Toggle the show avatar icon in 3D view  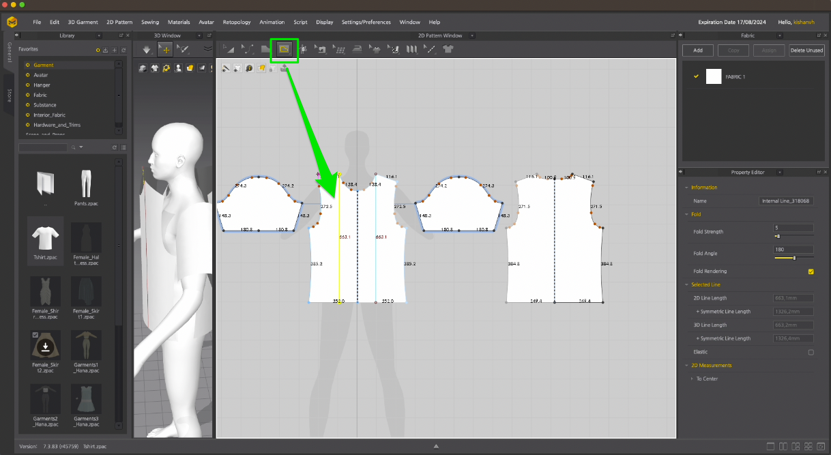pos(178,68)
